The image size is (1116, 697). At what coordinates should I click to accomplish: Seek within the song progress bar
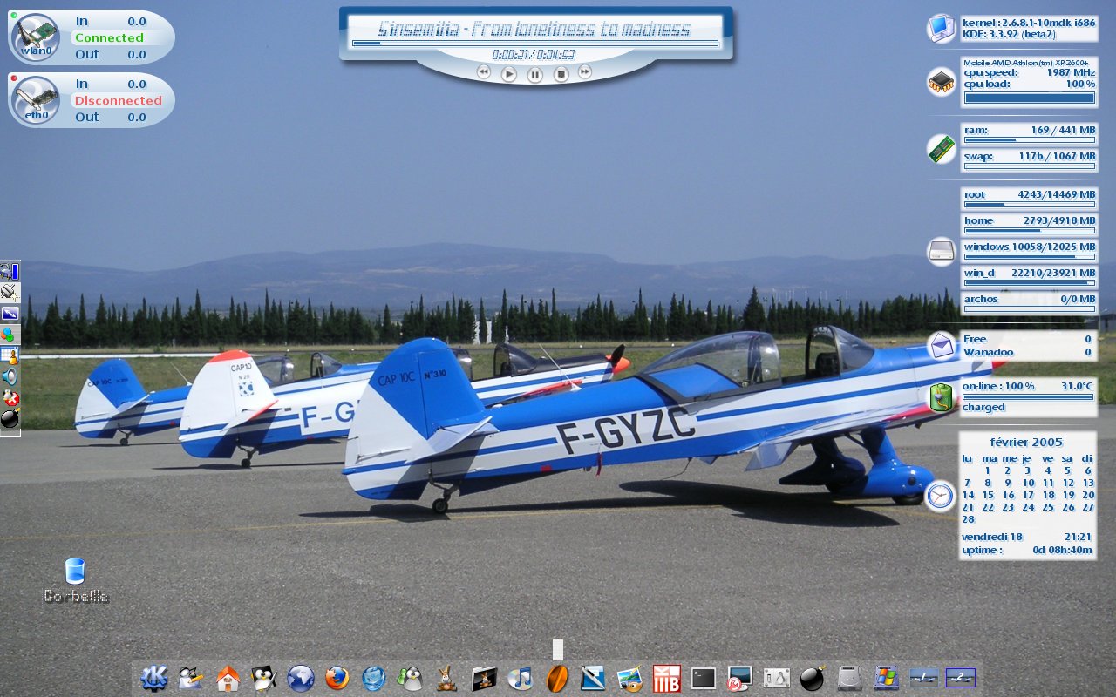point(535,43)
